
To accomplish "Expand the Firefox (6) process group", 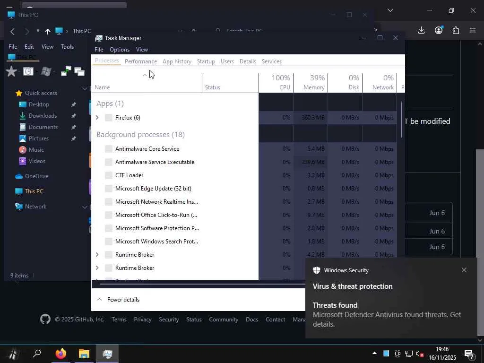I will click(97, 117).
